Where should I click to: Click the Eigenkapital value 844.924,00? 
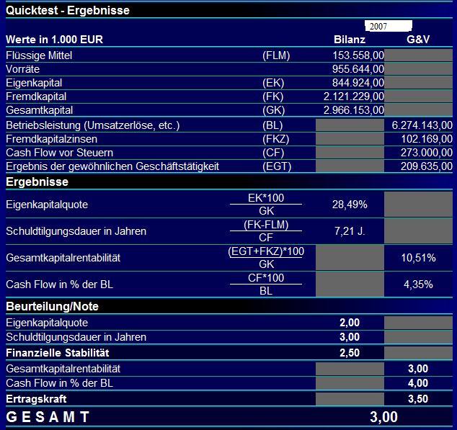[x=358, y=83]
